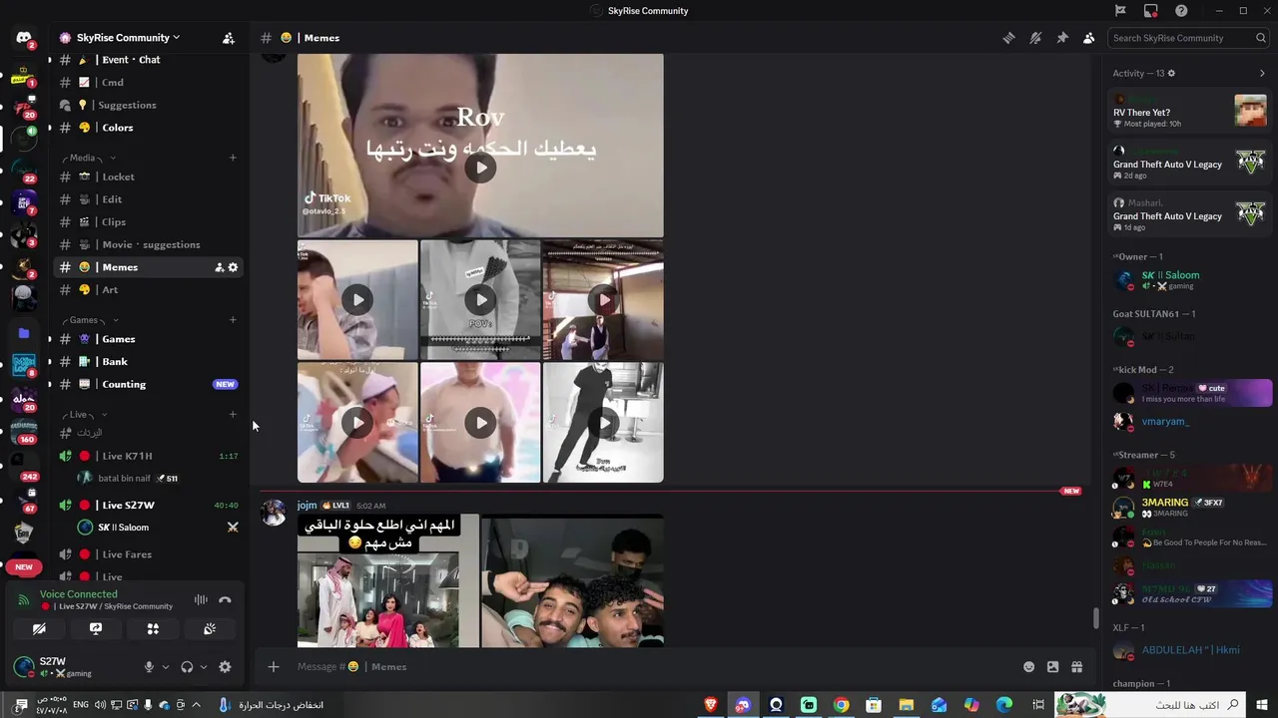Open the Threads icon in channel header
The height and width of the screenshot is (718, 1278).
[1008, 38]
